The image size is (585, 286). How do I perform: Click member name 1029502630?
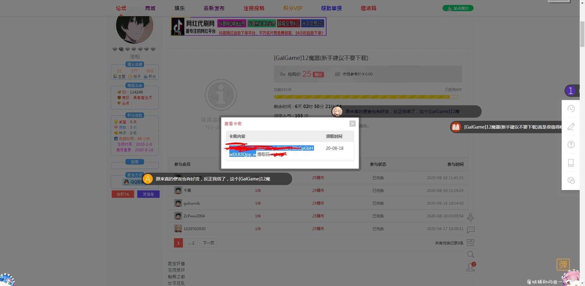tap(194, 229)
